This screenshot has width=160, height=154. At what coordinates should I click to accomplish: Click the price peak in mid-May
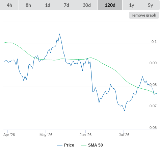pos(59,34)
